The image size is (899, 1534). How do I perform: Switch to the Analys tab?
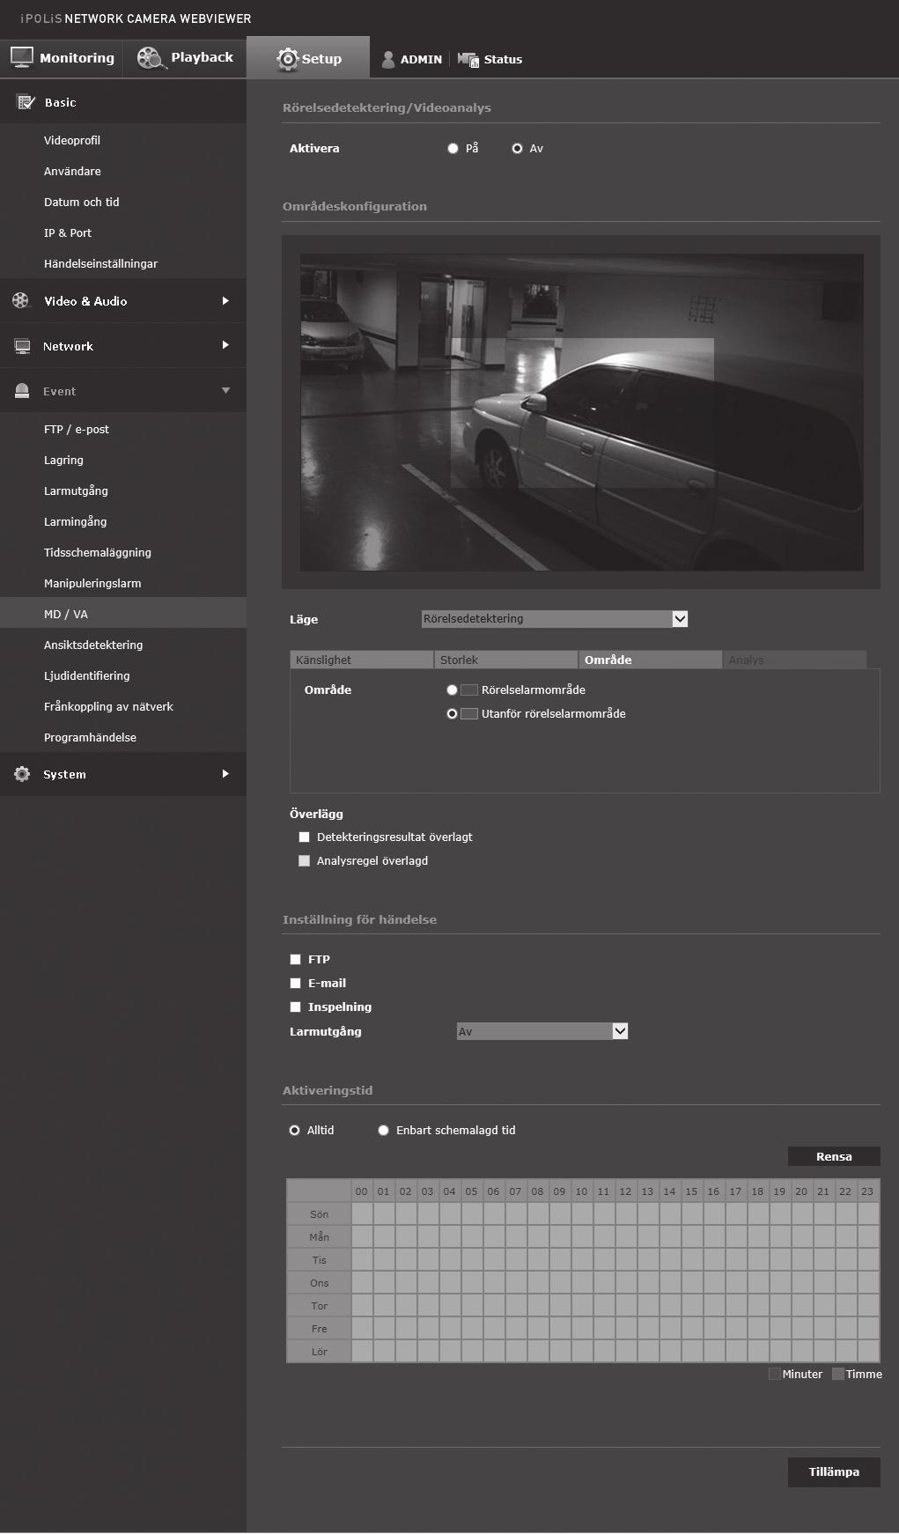(x=794, y=660)
